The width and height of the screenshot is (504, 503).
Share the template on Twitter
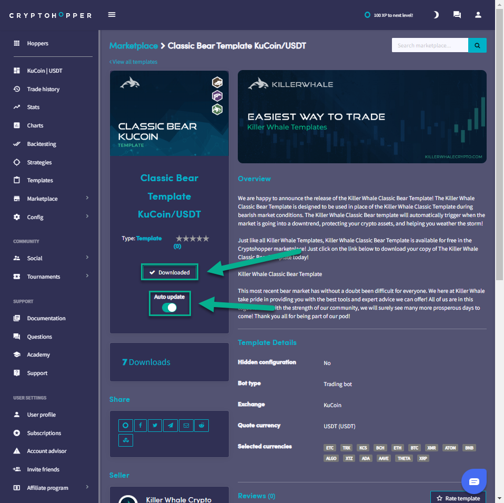155,425
